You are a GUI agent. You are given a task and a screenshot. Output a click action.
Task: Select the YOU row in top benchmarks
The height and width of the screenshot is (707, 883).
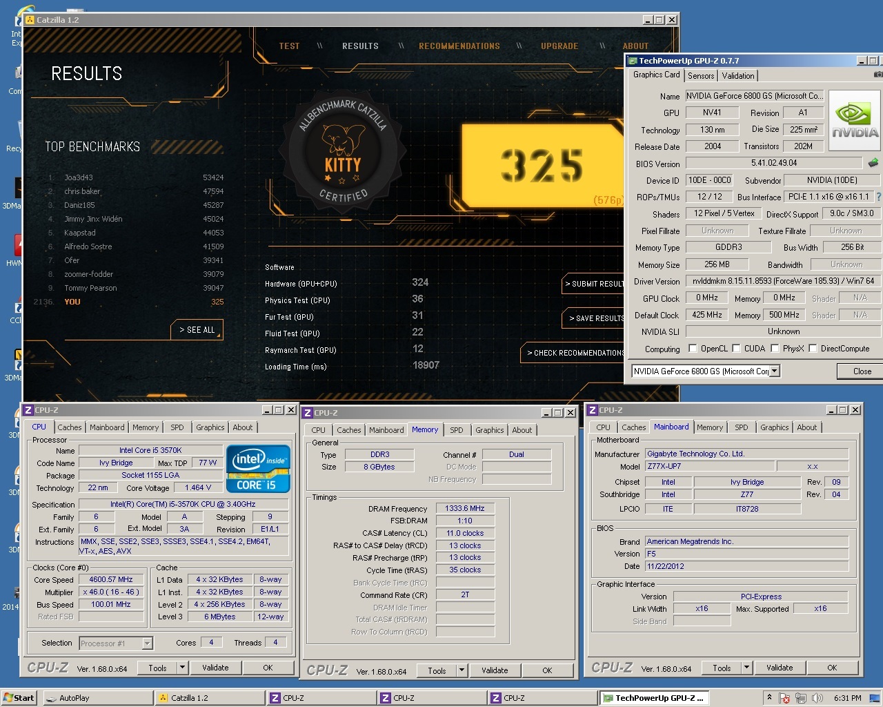click(130, 302)
